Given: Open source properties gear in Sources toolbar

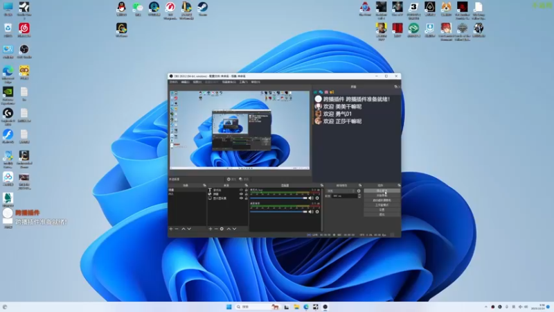Looking at the screenshot, I should (x=222, y=229).
